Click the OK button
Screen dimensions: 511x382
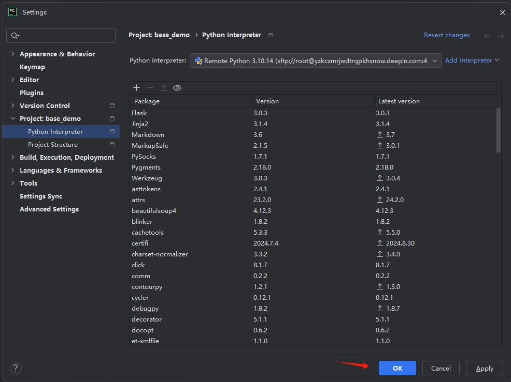[x=398, y=368]
